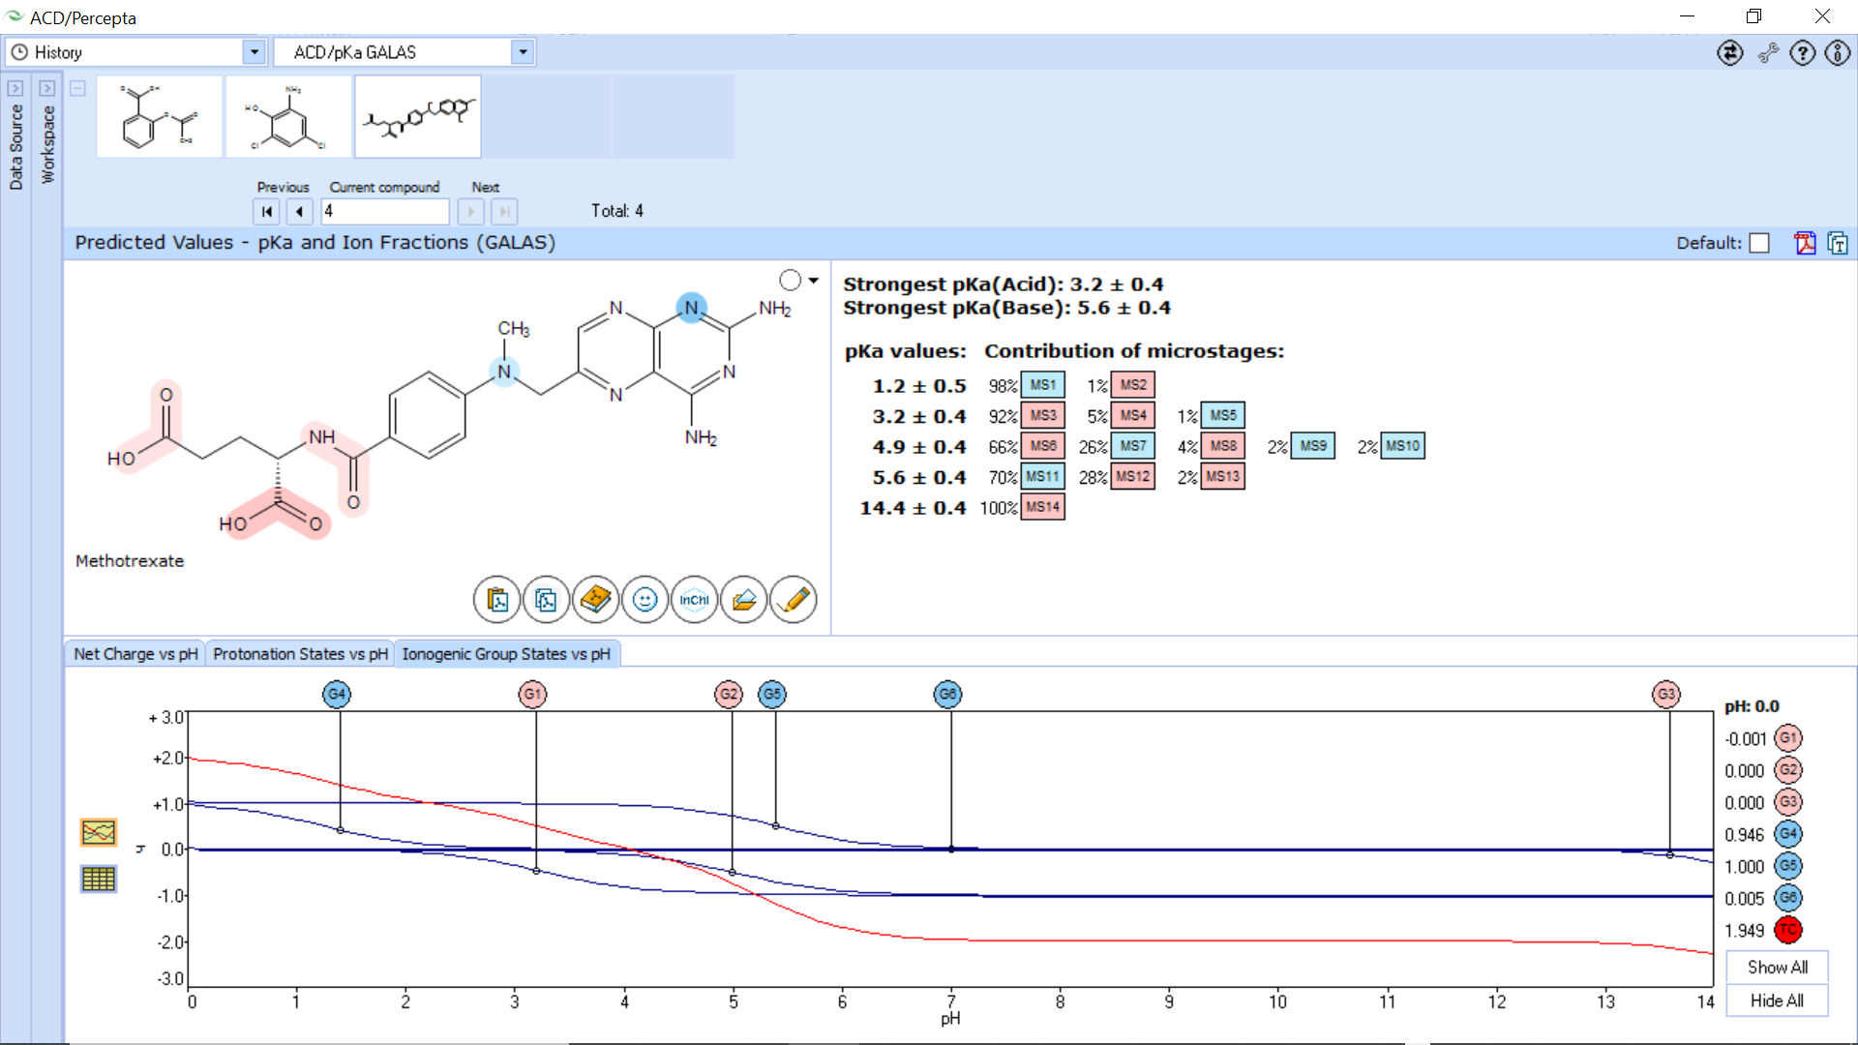This screenshot has width=1858, height=1045.
Task: Check the Default checkbox
Action: pos(1759,243)
